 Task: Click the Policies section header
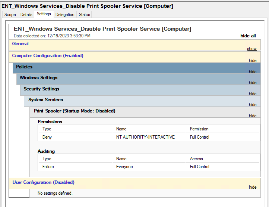point(137,68)
